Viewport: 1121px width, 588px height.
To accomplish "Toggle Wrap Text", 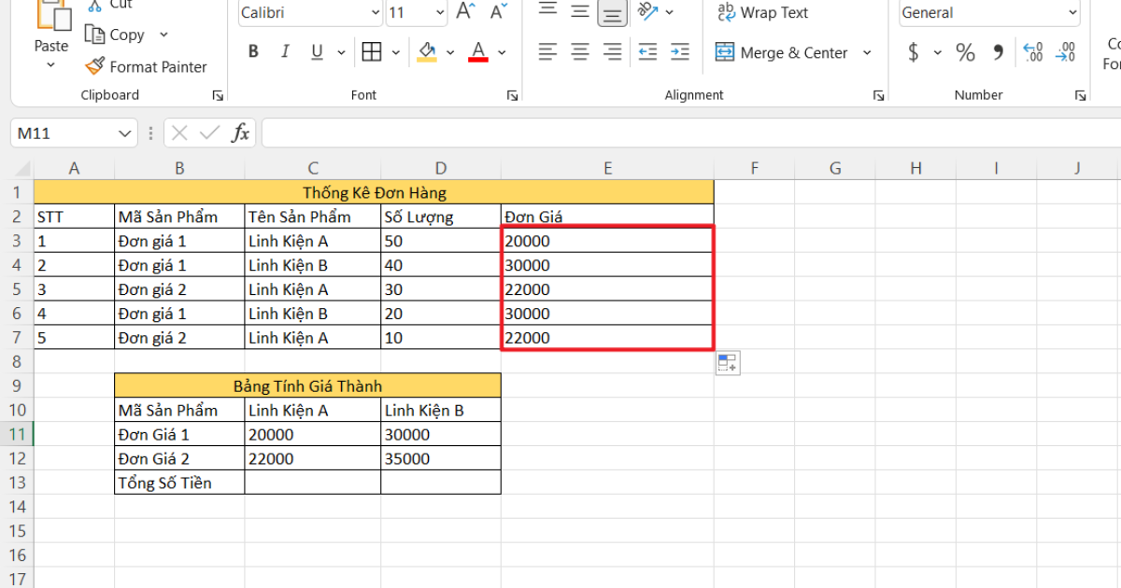I will tap(761, 12).
